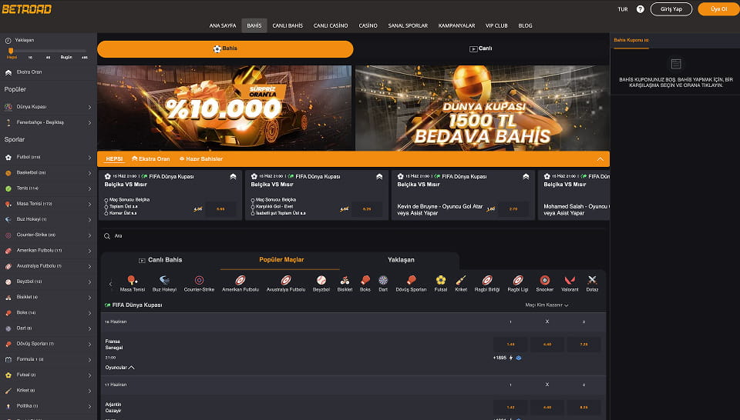This screenshot has height=420, width=740.
Task: Open KAMPANYALAR in top navigation
Action: (456, 25)
